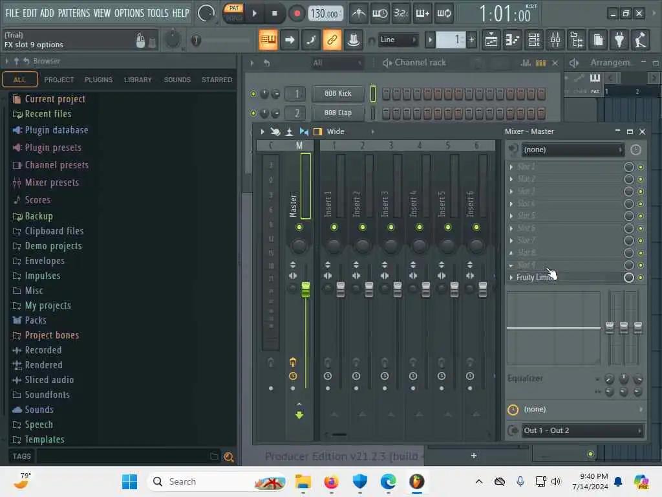This screenshot has width=662, height=497.
Task: Click the Record button
Action: tap(297, 14)
